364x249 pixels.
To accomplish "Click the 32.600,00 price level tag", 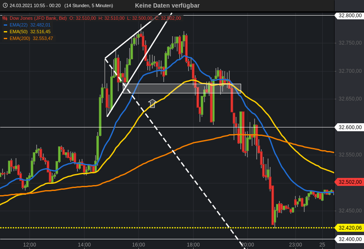I will pos(349,127).
